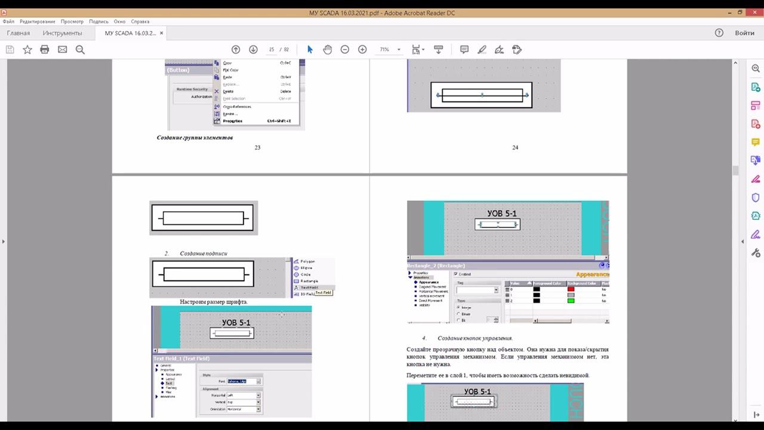764x430 pixels.
Task: Select the Highlight text pen tool
Action: (482, 50)
